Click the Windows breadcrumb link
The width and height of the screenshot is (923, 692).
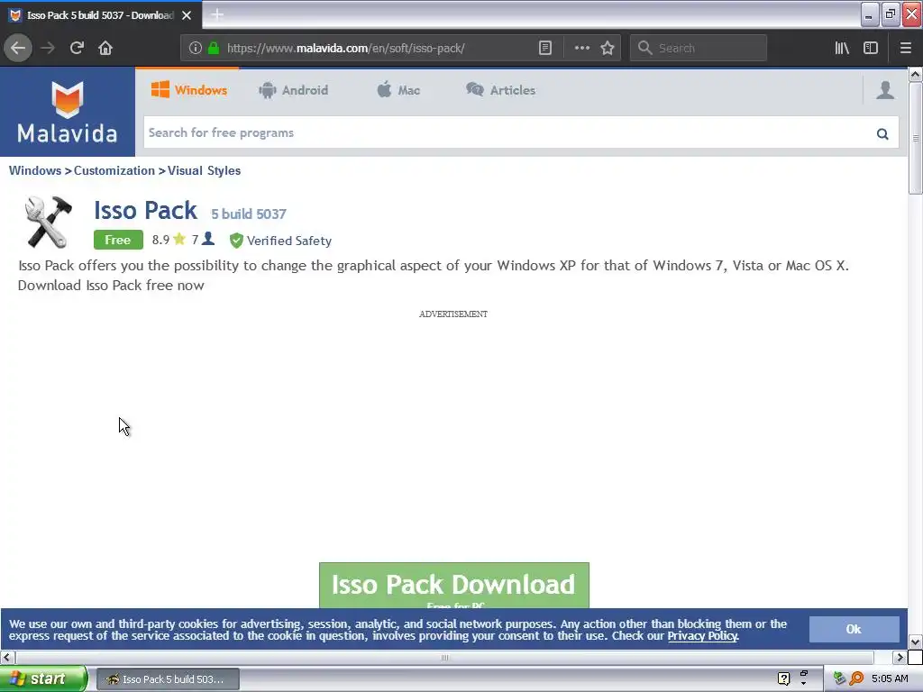[x=35, y=170]
